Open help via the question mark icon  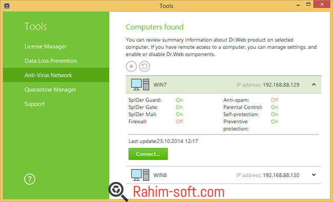point(30,179)
